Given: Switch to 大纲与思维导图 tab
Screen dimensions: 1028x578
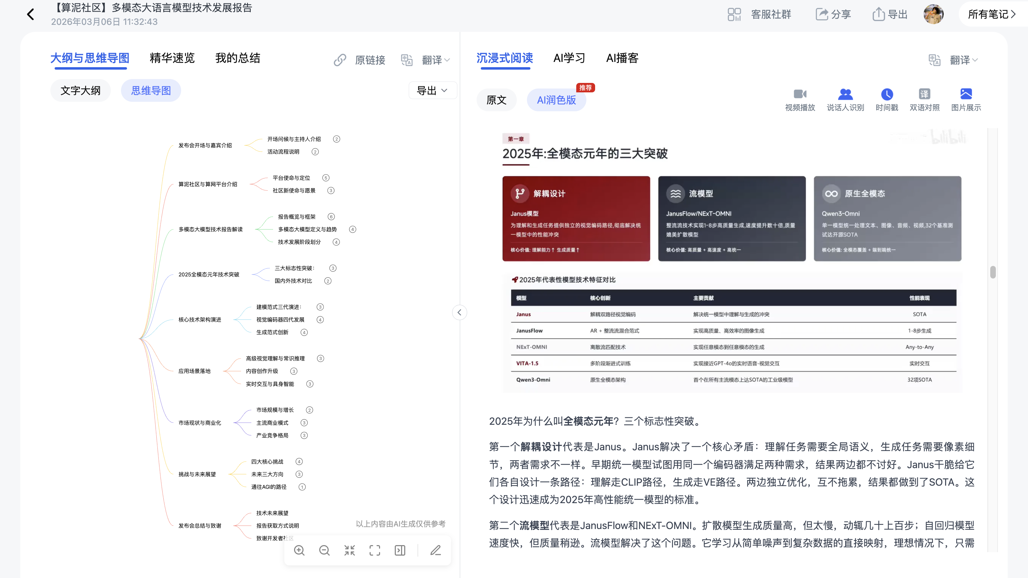Looking at the screenshot, I should click(x=90, y=58).
